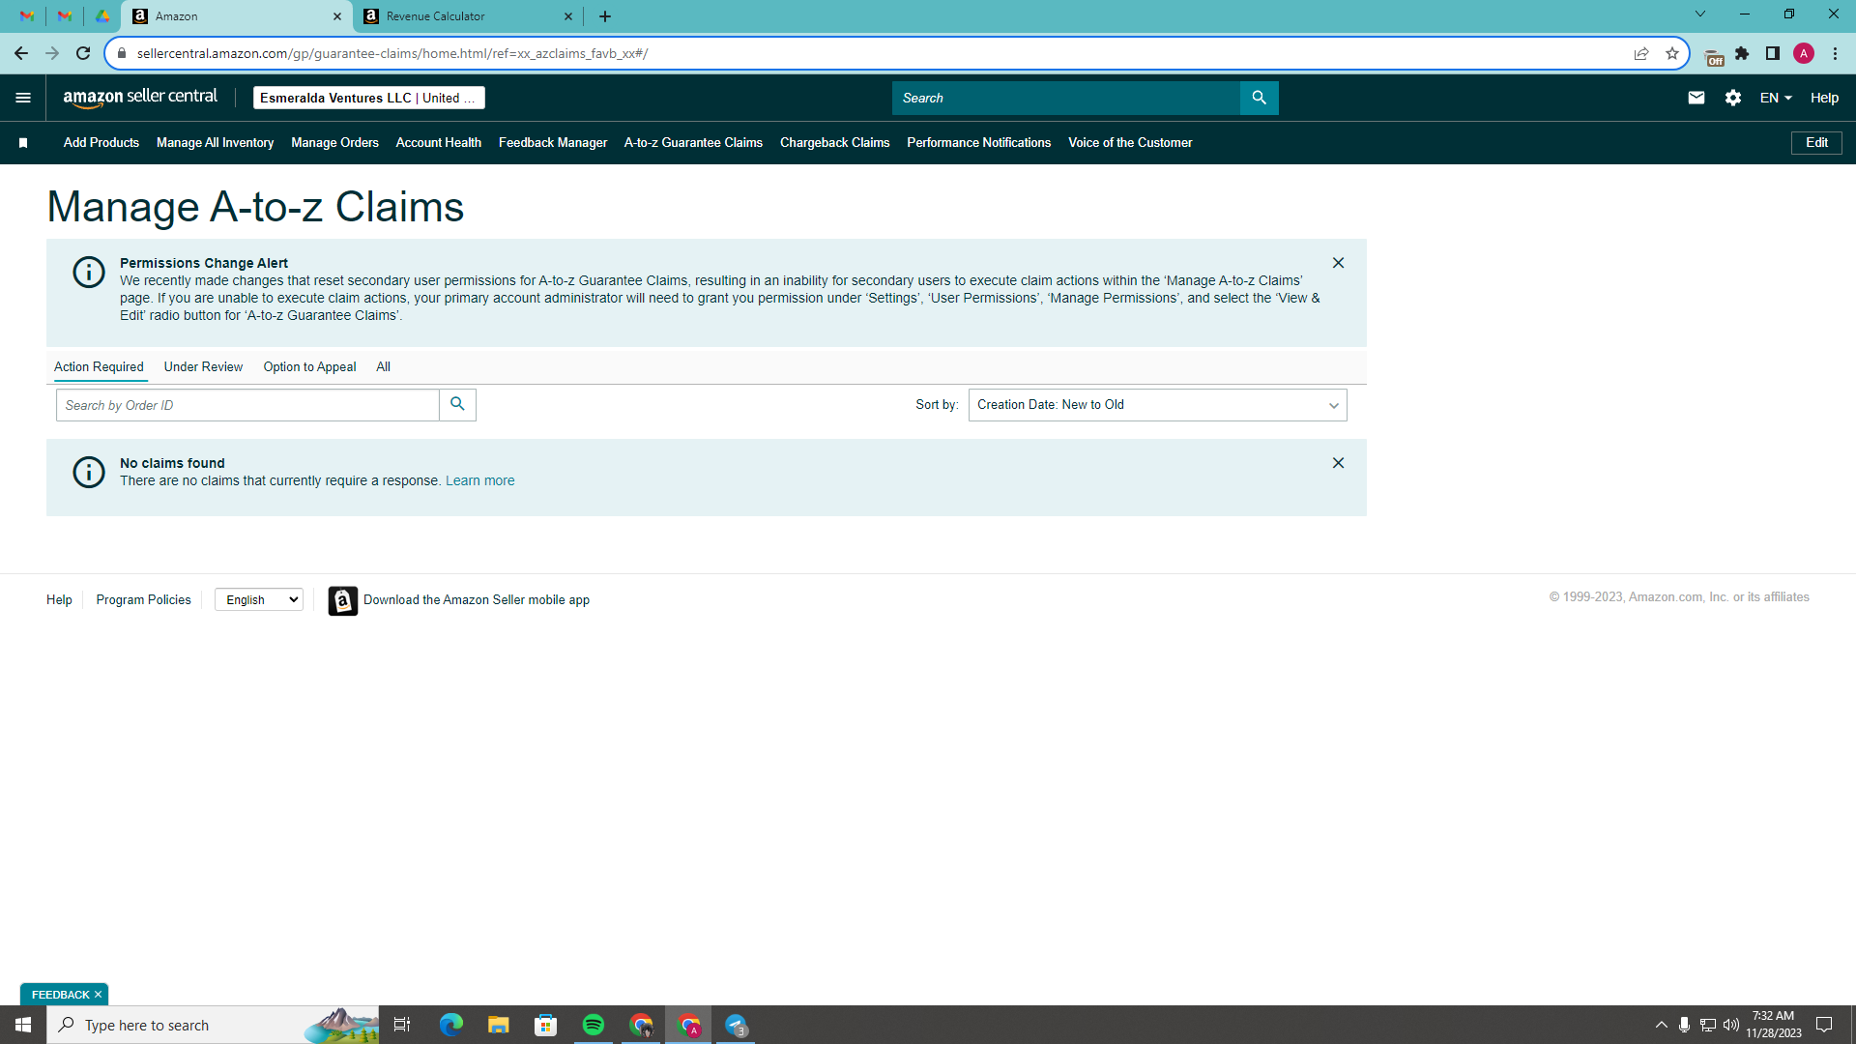This screenshot has width=1856, height=1044.
Task: Open the footer Help link
Action: point(59,600)
